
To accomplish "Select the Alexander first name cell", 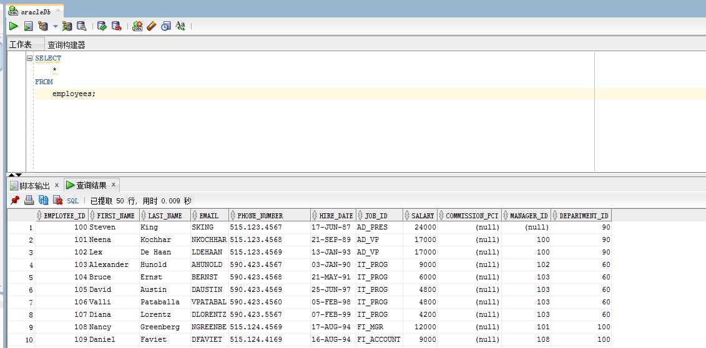I will pos(114,265).
